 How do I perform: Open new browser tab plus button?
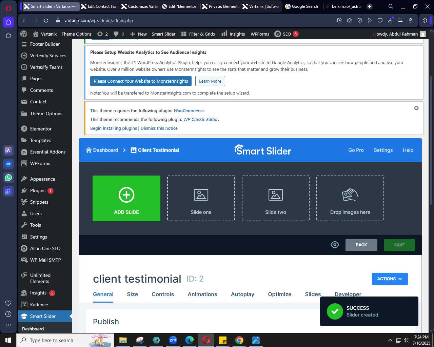point(370,6)
